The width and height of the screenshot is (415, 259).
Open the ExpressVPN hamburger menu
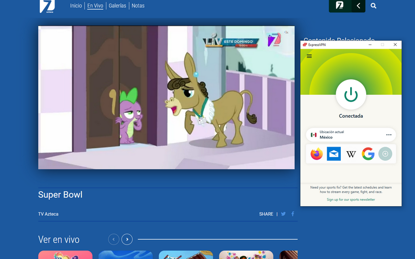(309, 56)
